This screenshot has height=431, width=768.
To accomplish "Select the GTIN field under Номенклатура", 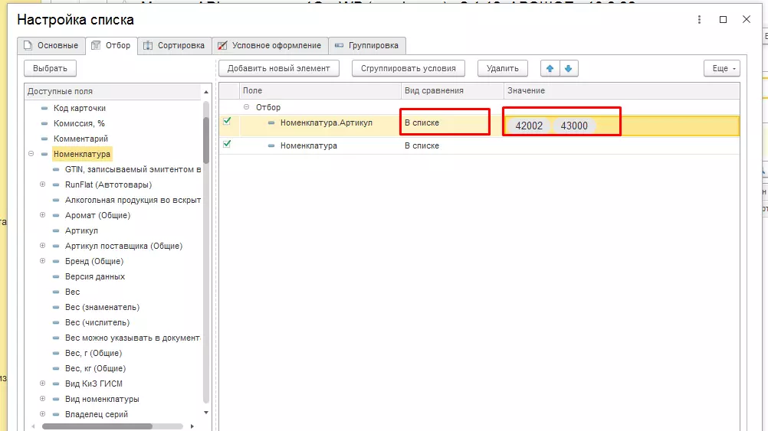I will pyautogui.click(x=133, y=169).
